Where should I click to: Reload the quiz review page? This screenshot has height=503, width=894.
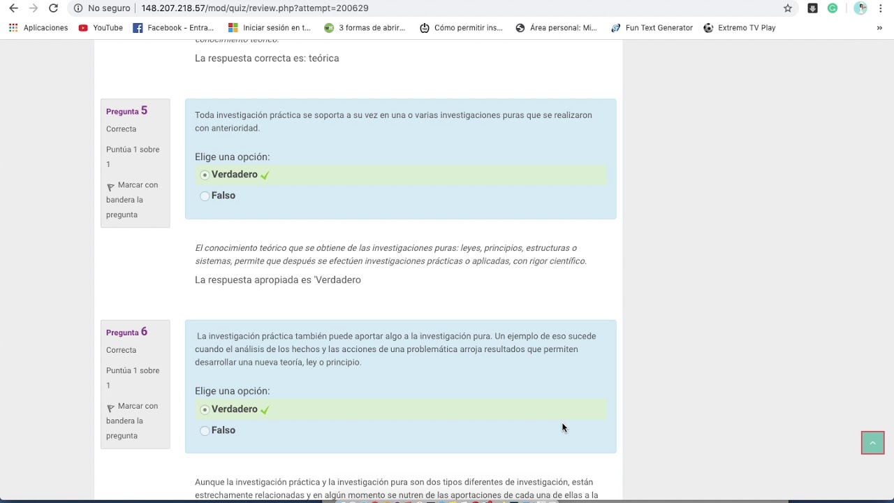tap(53, 8)
